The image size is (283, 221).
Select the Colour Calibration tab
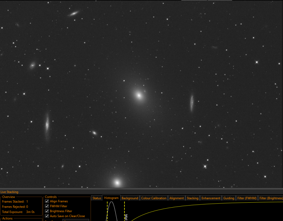(154, 198)
